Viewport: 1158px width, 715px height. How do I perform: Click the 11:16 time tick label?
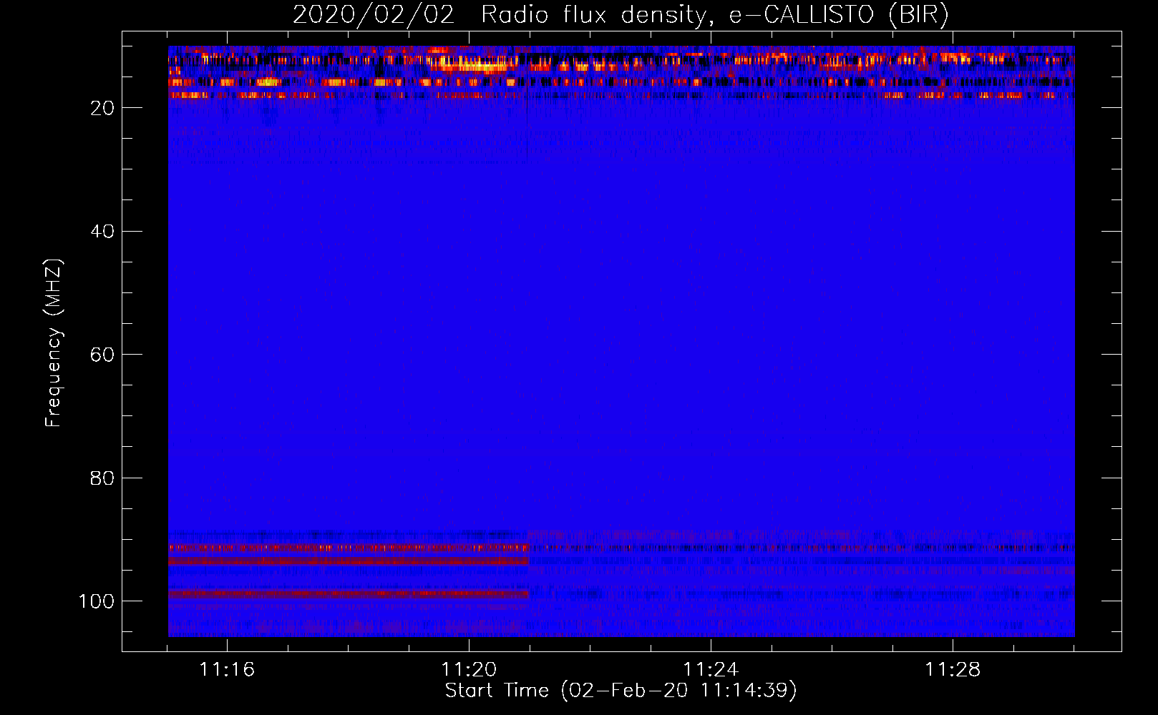point(227,670)
